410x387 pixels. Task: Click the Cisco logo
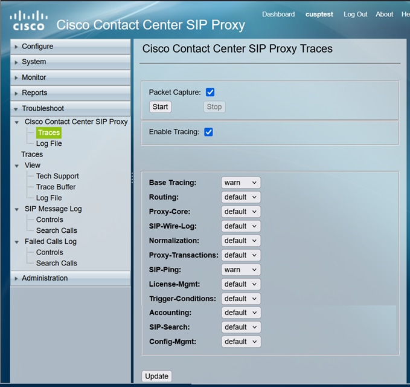(29, 21)
